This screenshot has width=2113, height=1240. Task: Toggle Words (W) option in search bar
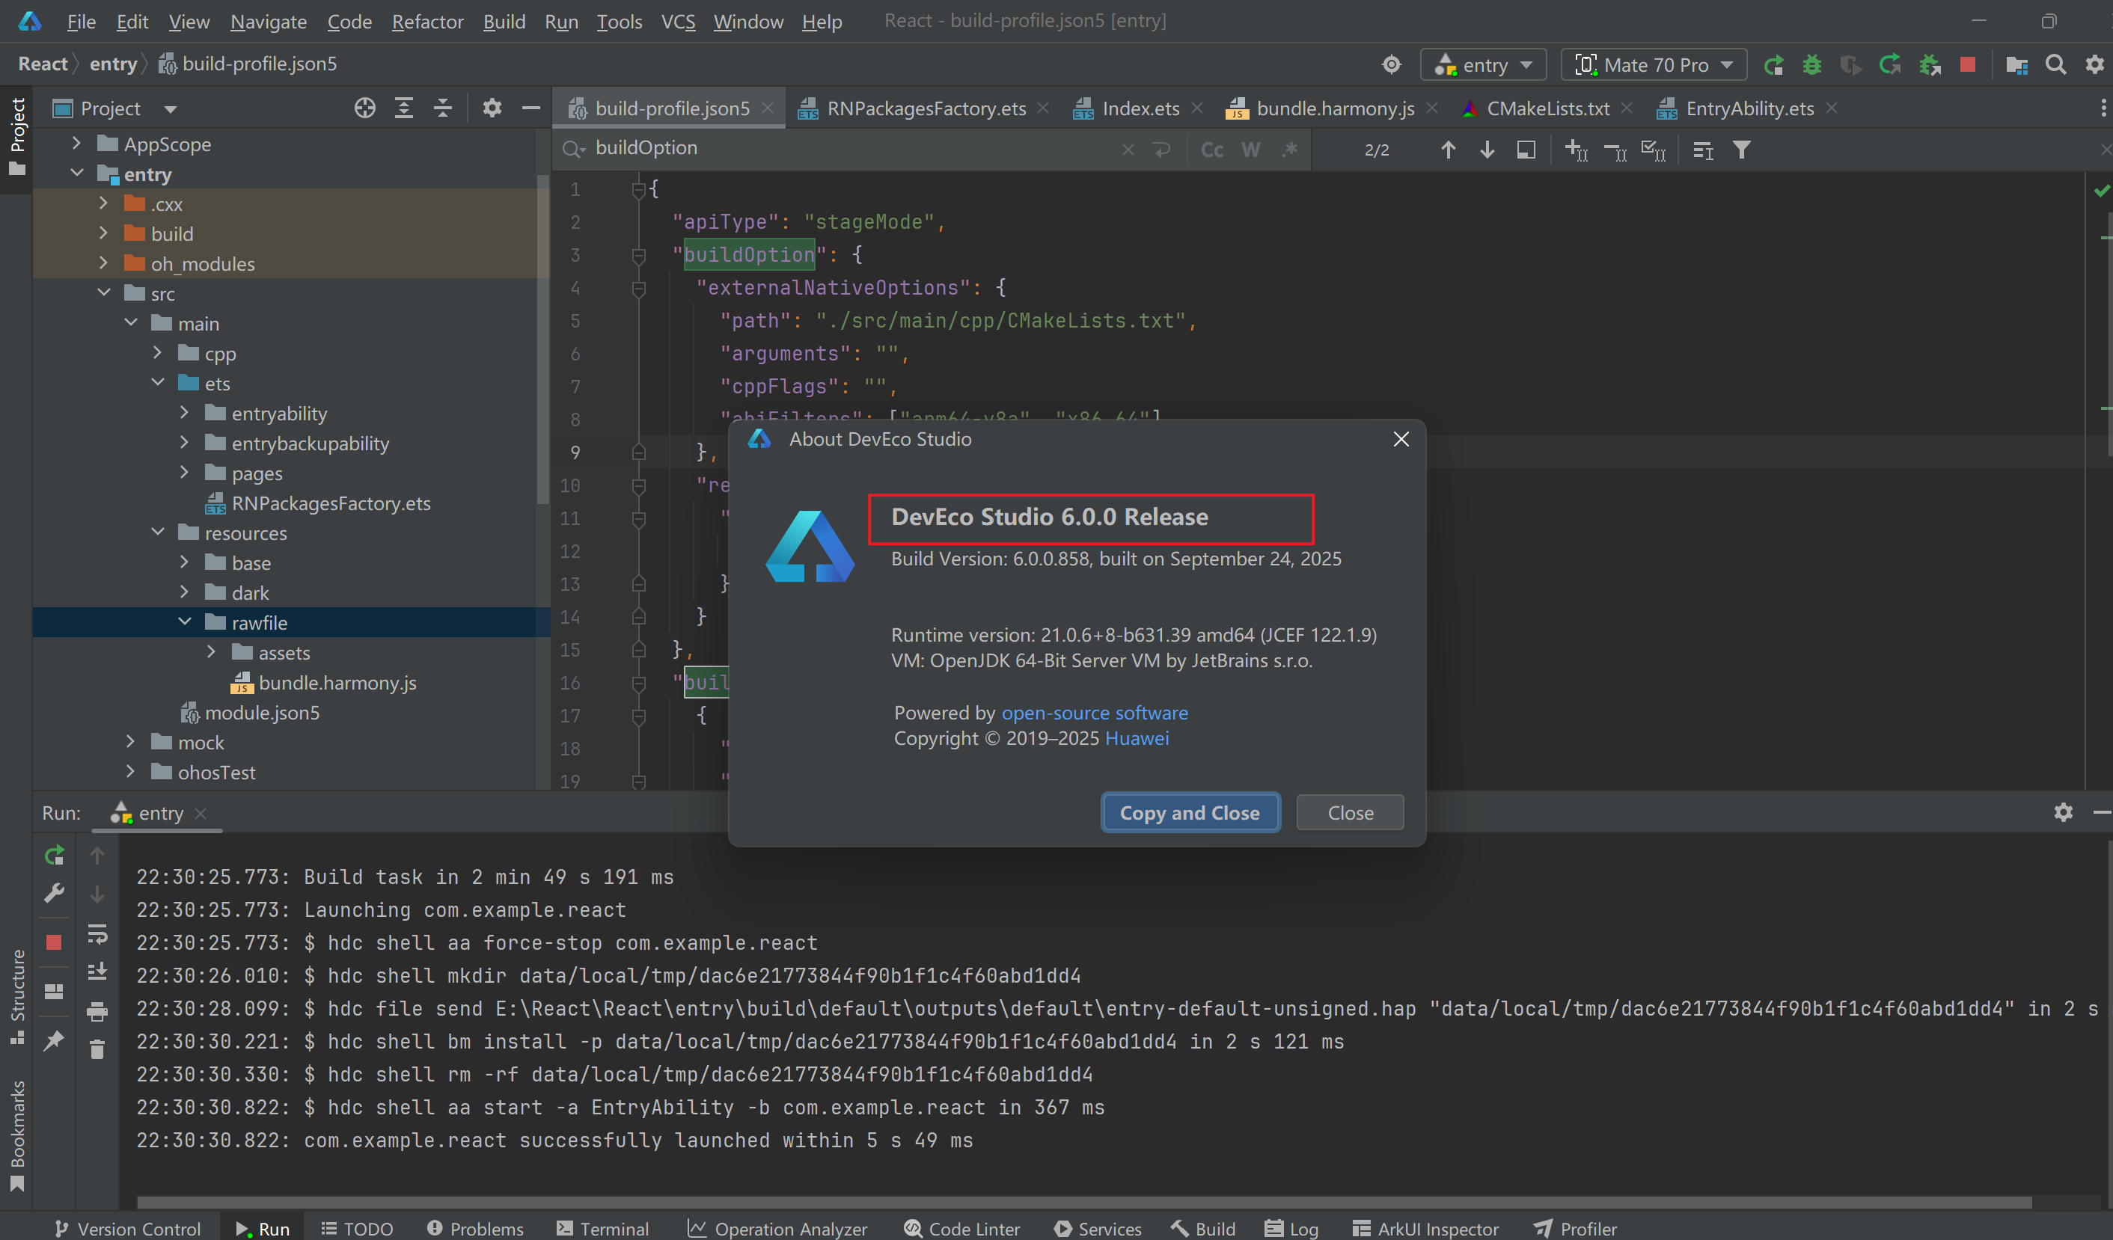tap(1250, 150)
